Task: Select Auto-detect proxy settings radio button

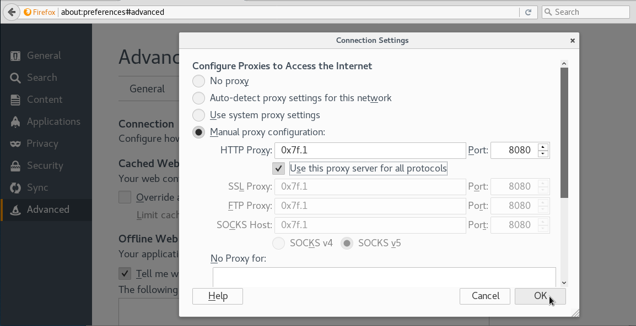Action: 198,98
